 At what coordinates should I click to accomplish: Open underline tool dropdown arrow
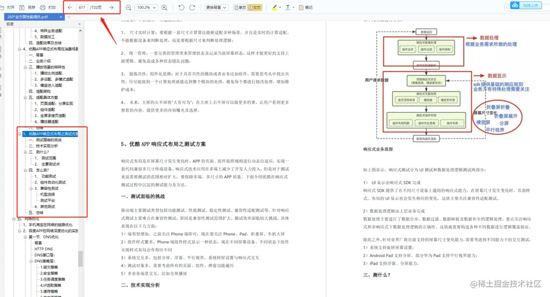tap(294, 8)
